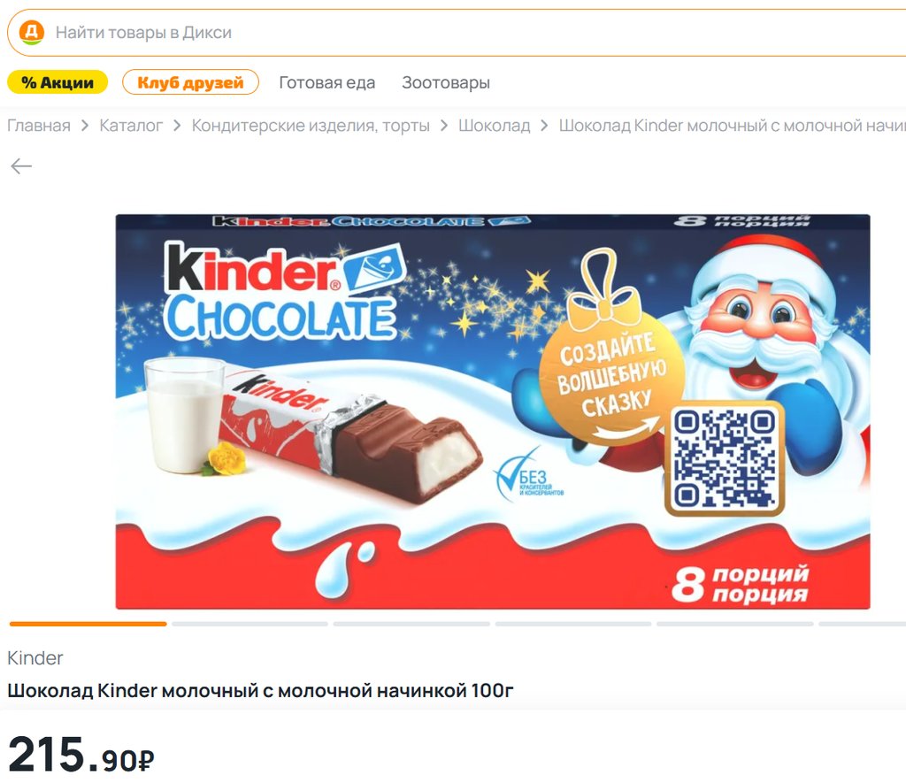Click the last breadcrumb 'Шоколад Kinder молочный'
The image size is (906, 783).
coord(732,126)
